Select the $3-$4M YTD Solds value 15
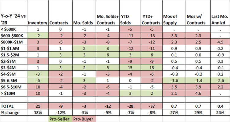 pos(130,68)
